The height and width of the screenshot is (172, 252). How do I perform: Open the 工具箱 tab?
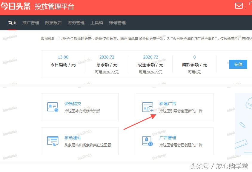[x=96, y=22]
